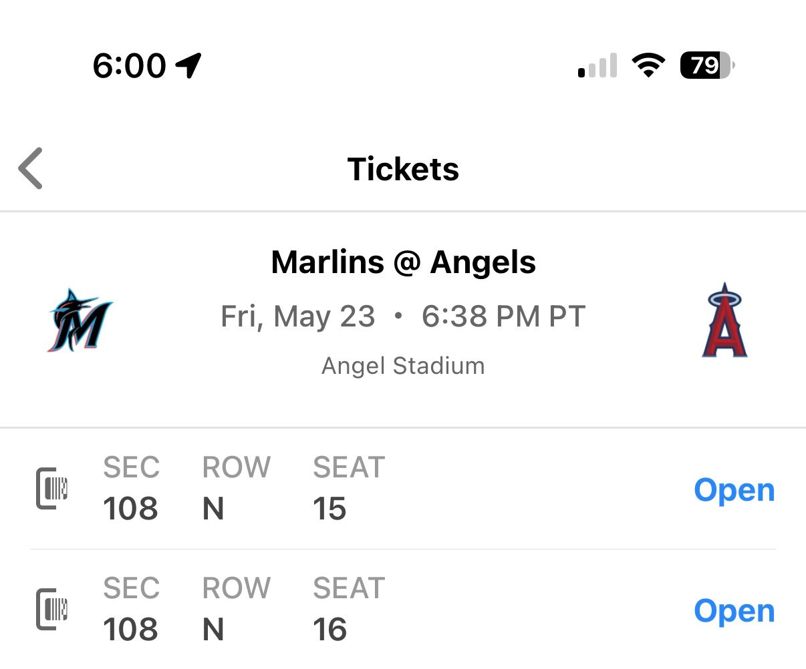The image size is (806, 669).
Task: Tap the Angels halo logo
Action: click(724, 320)
